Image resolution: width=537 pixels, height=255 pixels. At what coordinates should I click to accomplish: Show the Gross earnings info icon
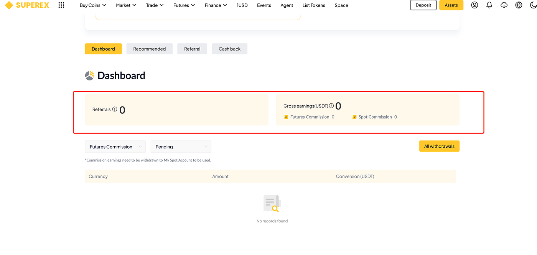coord(331,106)
